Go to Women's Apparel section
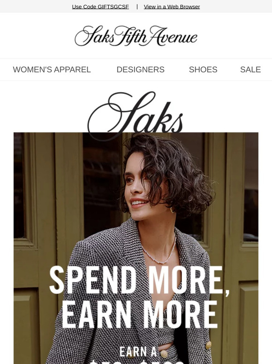Image resolution: width=272 pixels, height=364 pixels. coord(52,70)
